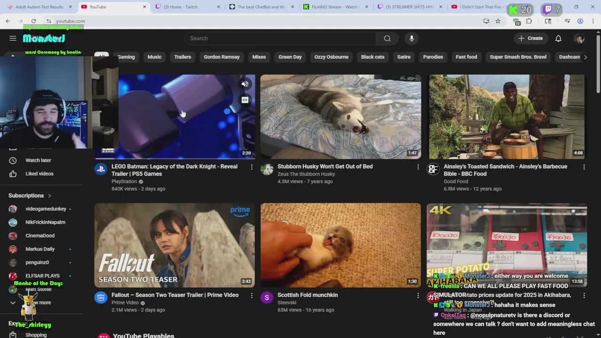Play Stubborn Husky video thumbnail
The image size is (601, 338).
click(x=341, y=117)
